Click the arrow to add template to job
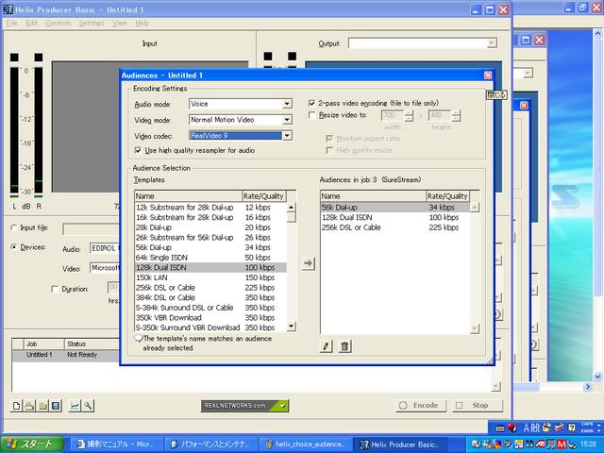The height and width of the screenshot is (453, 604). [x=308, y=263]
